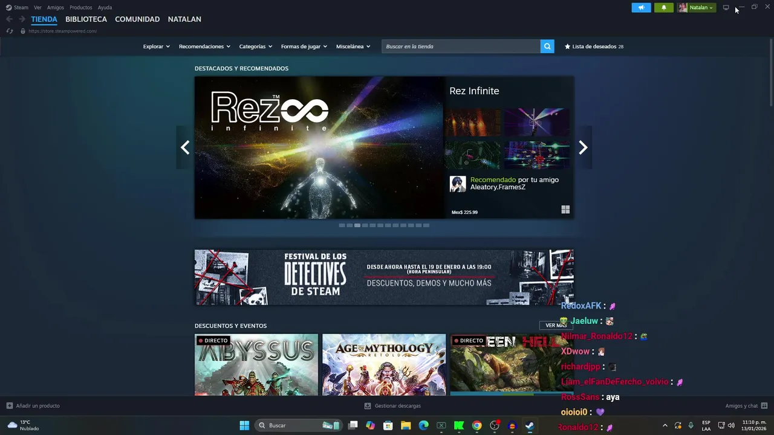Open the Ayuda menu
The image size is (774, 435).
coord(105,7)
